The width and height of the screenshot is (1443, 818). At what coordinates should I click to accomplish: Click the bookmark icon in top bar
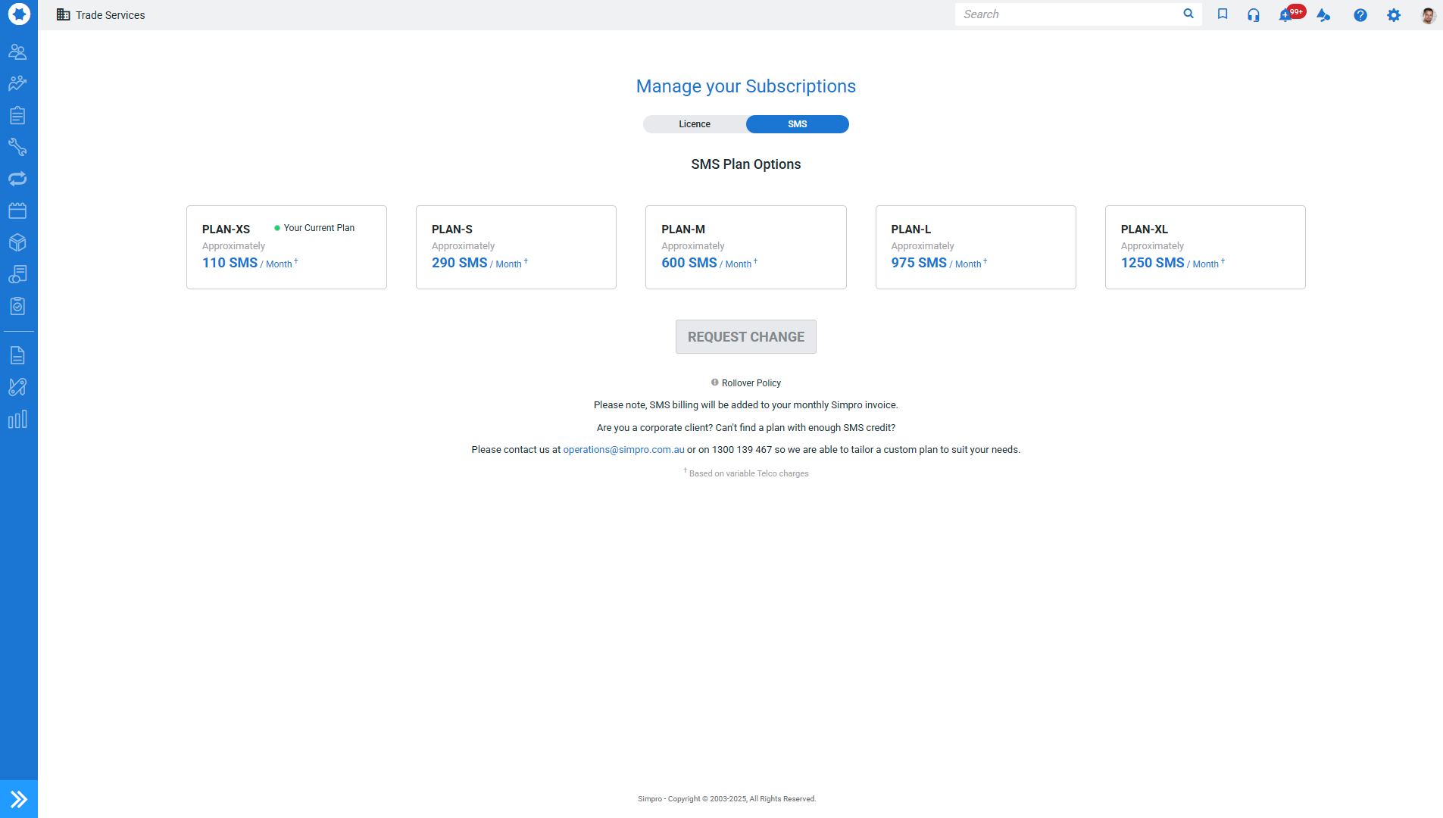(1223, 14)
